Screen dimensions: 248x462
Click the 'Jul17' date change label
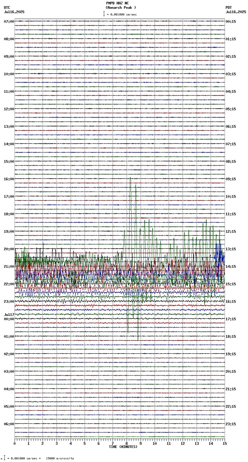[x=9, y=315]
